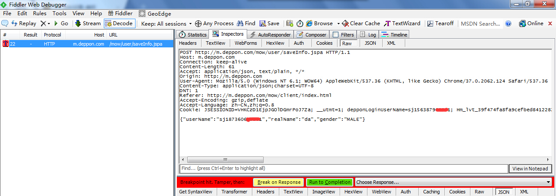Viewport: 556px width, 196px height.
Task: Select request Auth inspector tab
Action: pyautogui.click(x=299, y=43)
